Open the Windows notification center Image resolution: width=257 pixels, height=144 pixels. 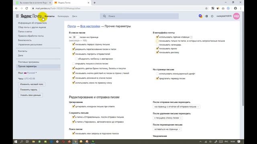pos(239,142)
